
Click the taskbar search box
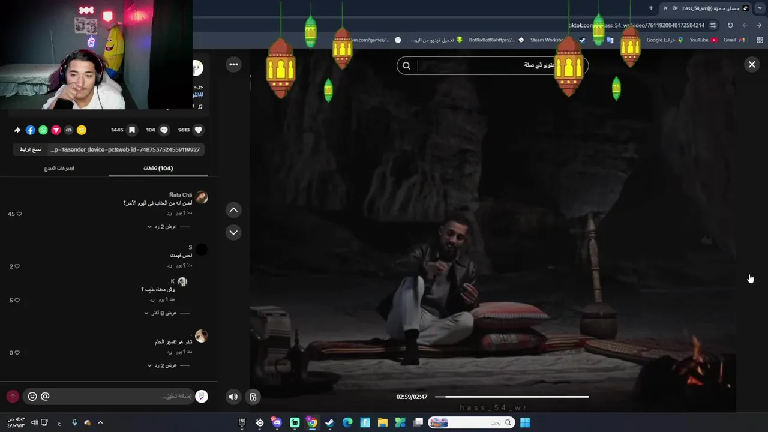[x=471, y=422]
